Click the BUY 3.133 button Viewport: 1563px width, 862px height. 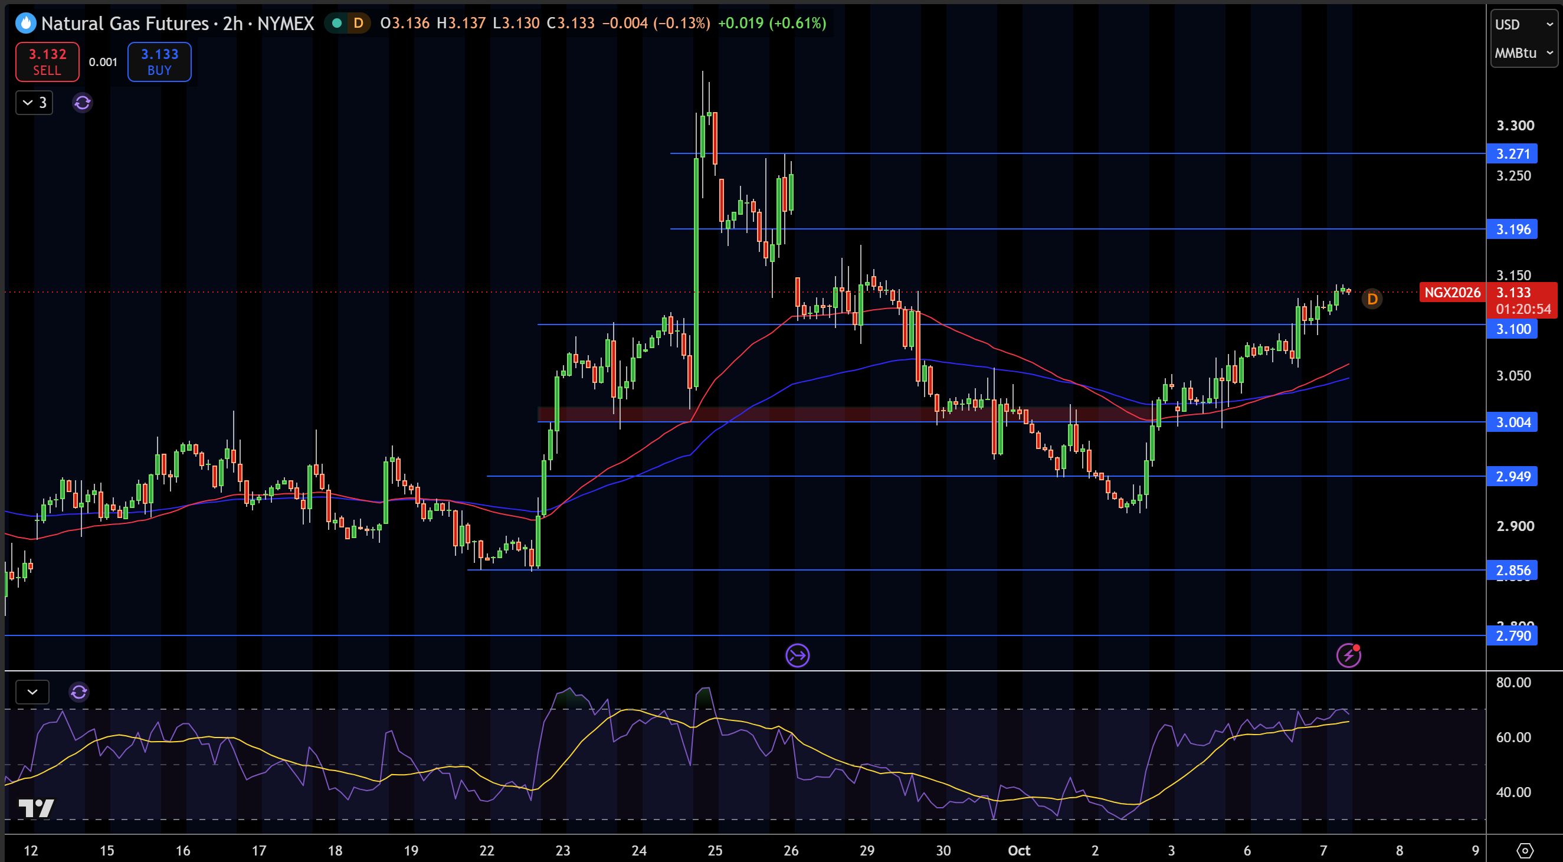(159, 62)
